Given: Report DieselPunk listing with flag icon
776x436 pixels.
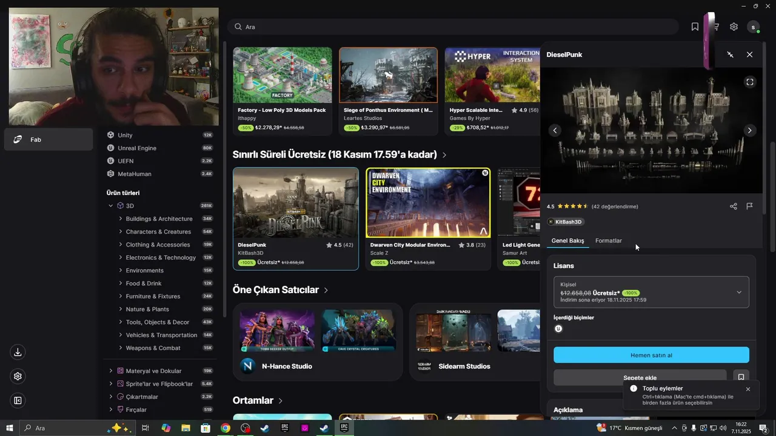Looking at the screenshot, I should (x=749, y=206).
